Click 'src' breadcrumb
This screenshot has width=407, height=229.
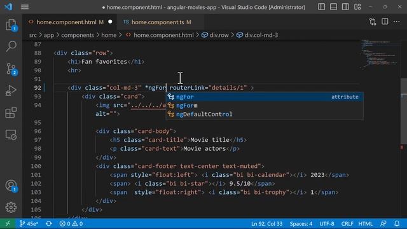click(32, 35)
